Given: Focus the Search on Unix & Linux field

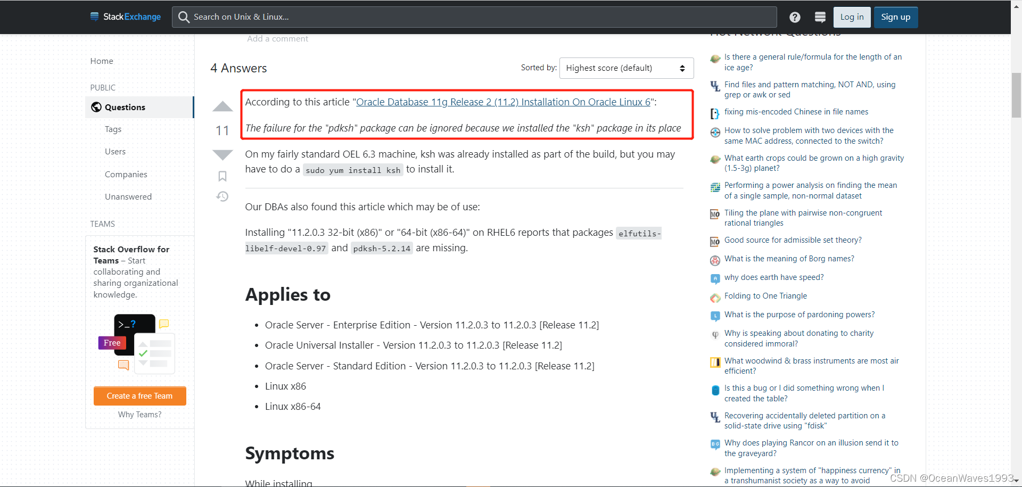Looking at the screenshot, I should (474, 17).
